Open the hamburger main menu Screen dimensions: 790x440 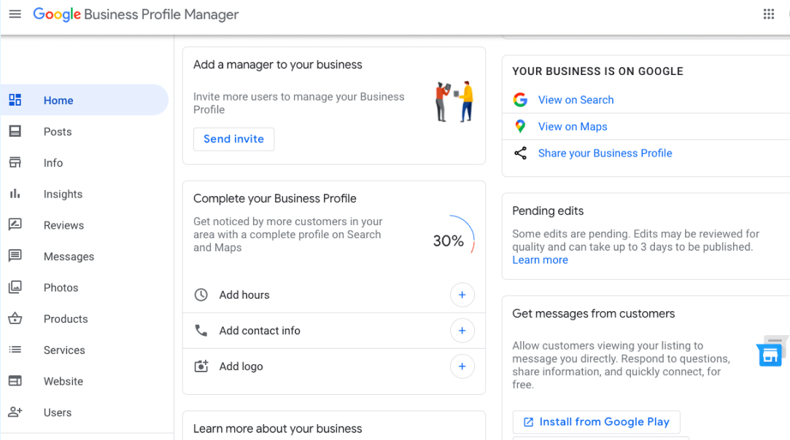(x=15, y=15)
